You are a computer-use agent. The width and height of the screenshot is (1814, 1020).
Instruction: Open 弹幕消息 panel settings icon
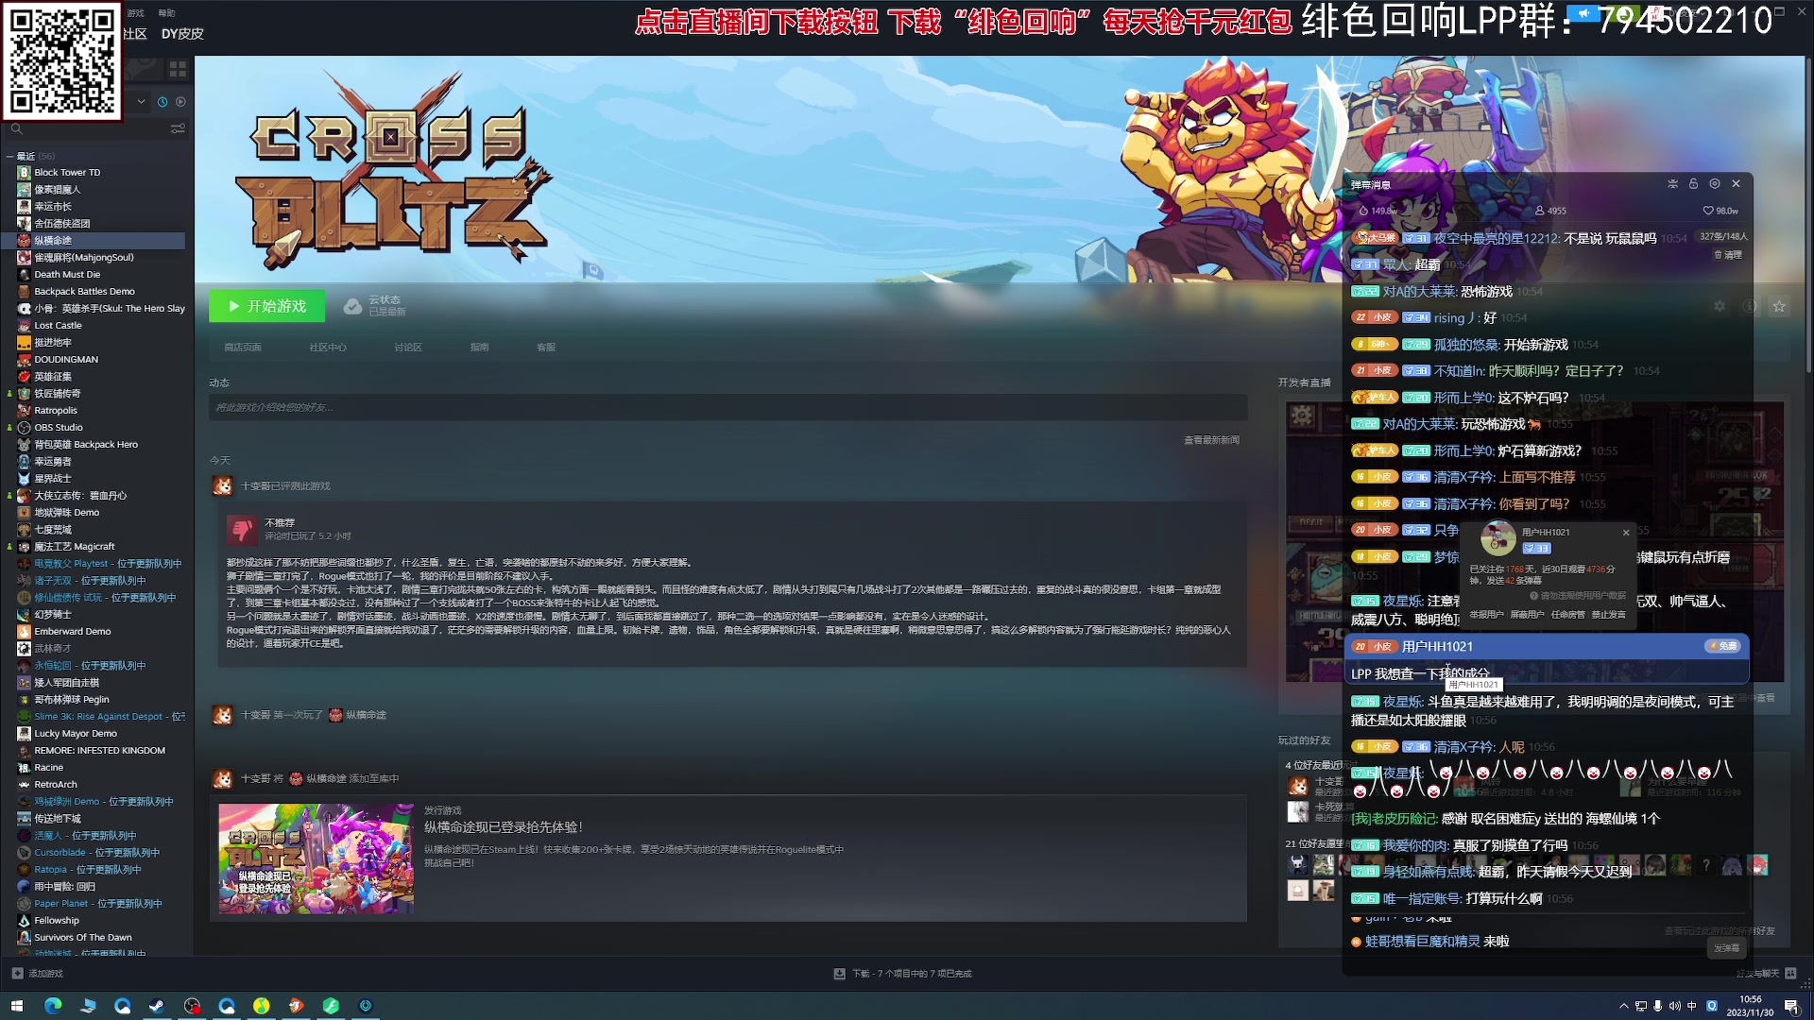coord(1714,184)
